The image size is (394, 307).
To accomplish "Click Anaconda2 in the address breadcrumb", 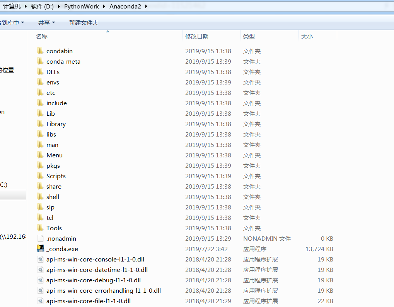I will click(125, 6).
